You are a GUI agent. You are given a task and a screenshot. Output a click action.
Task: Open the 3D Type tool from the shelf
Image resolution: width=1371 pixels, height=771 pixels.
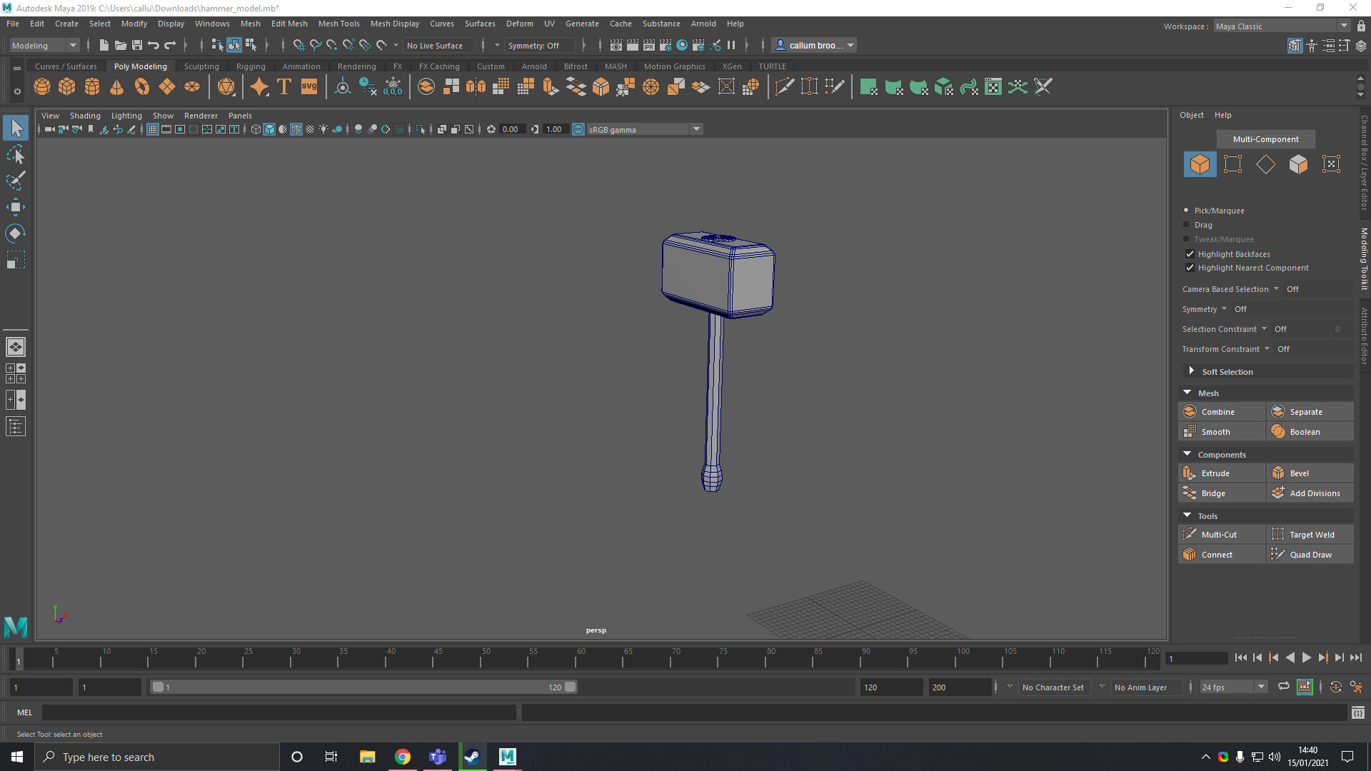click(x=283, y=86)
